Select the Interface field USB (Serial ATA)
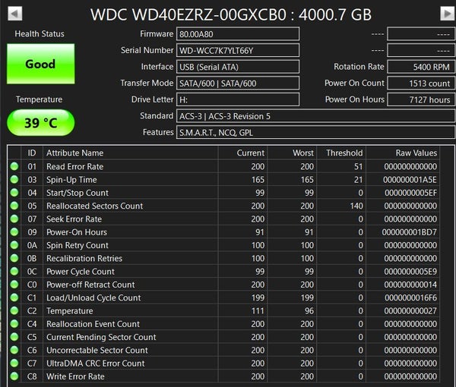Viewport: 456px width, 387px height. [238, 67]
